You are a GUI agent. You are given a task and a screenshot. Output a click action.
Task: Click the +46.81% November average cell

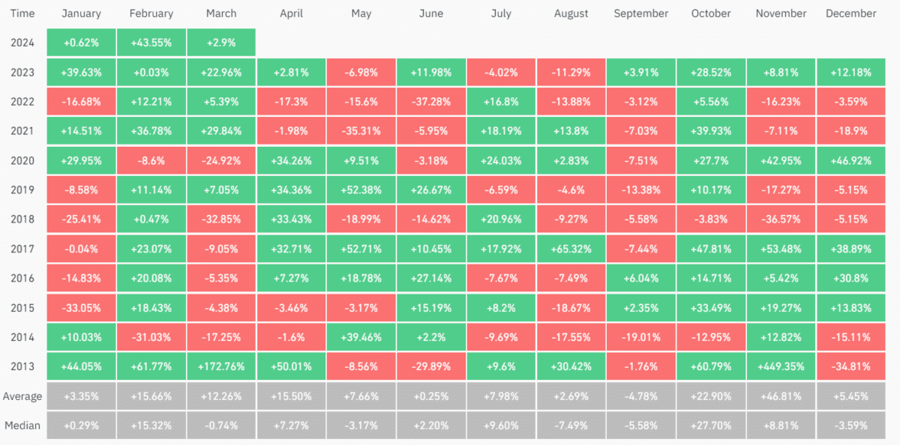781,396
